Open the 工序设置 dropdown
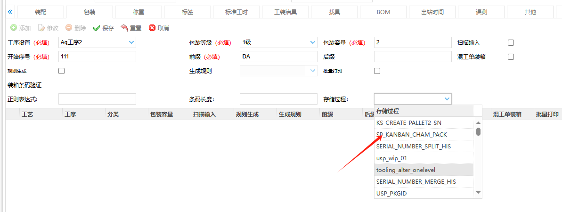This screenshot has height=212, width=562. click(131, 43)
